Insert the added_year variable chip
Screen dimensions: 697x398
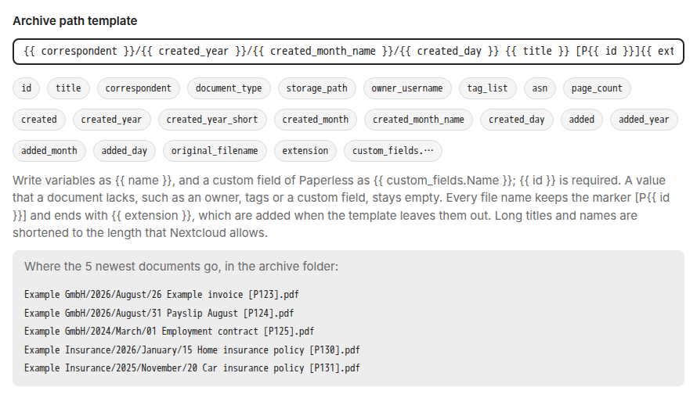(x=644, y=120)
